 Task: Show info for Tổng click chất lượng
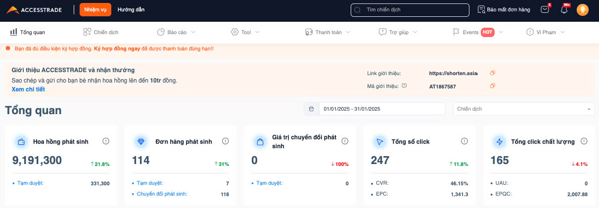tap(584, 141)
